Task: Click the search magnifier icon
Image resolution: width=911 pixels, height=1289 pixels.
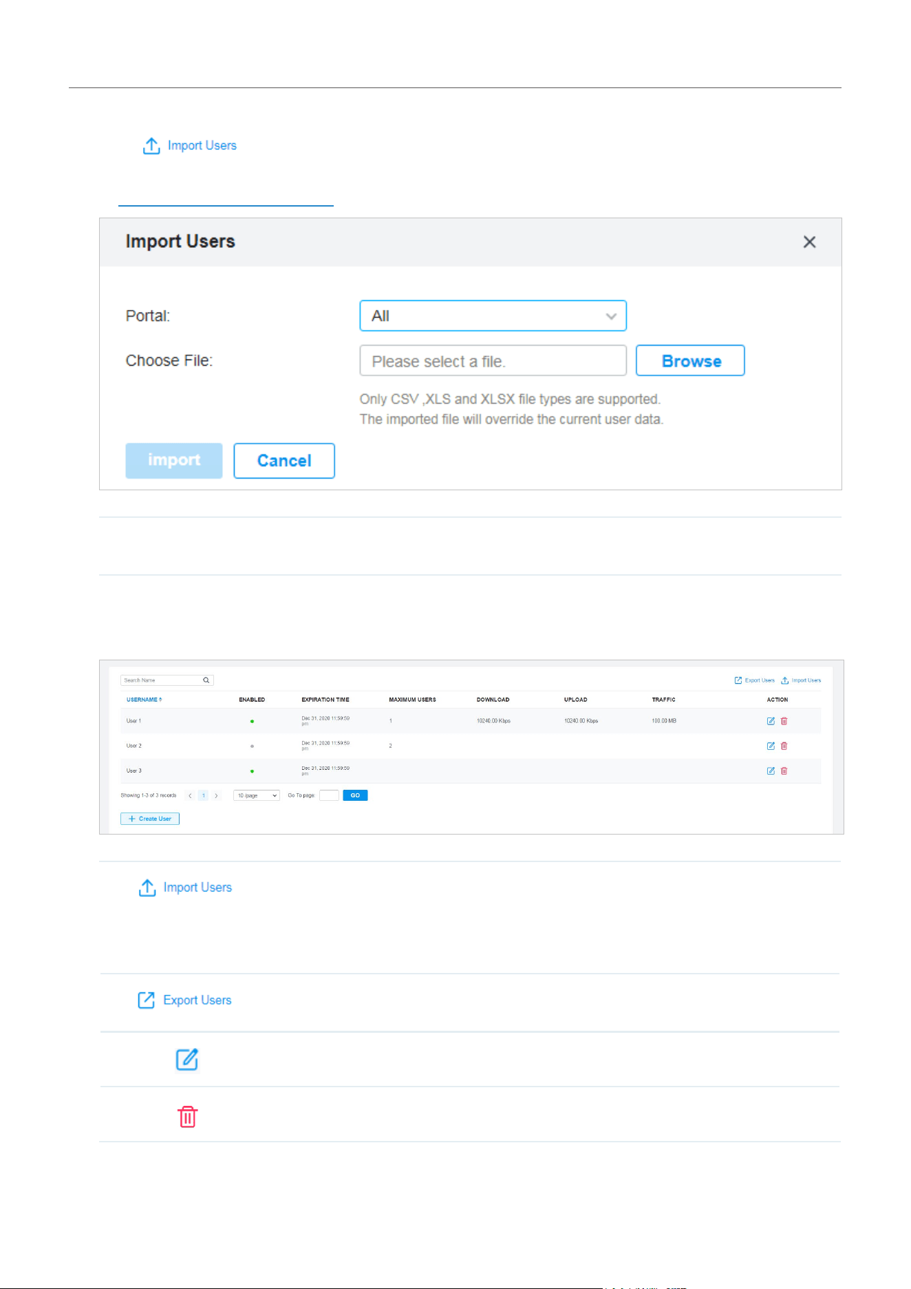Action: tap(206, 680)
